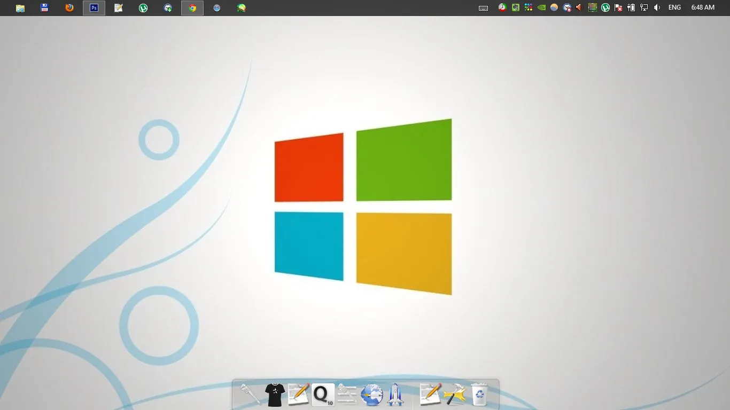This screenshot has height=410, width=730.
Task: Click the colorful dots grid tray icon
Action: pyautogui.click(x=528, y=7)
